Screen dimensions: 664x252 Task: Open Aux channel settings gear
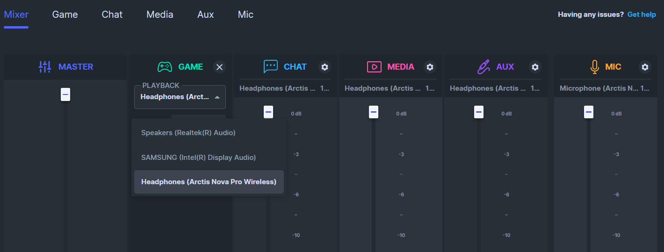535,67
